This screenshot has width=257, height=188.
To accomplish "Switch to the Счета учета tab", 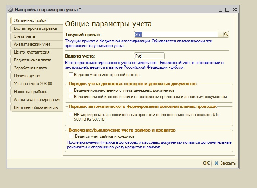I will (x=36, y=36).
